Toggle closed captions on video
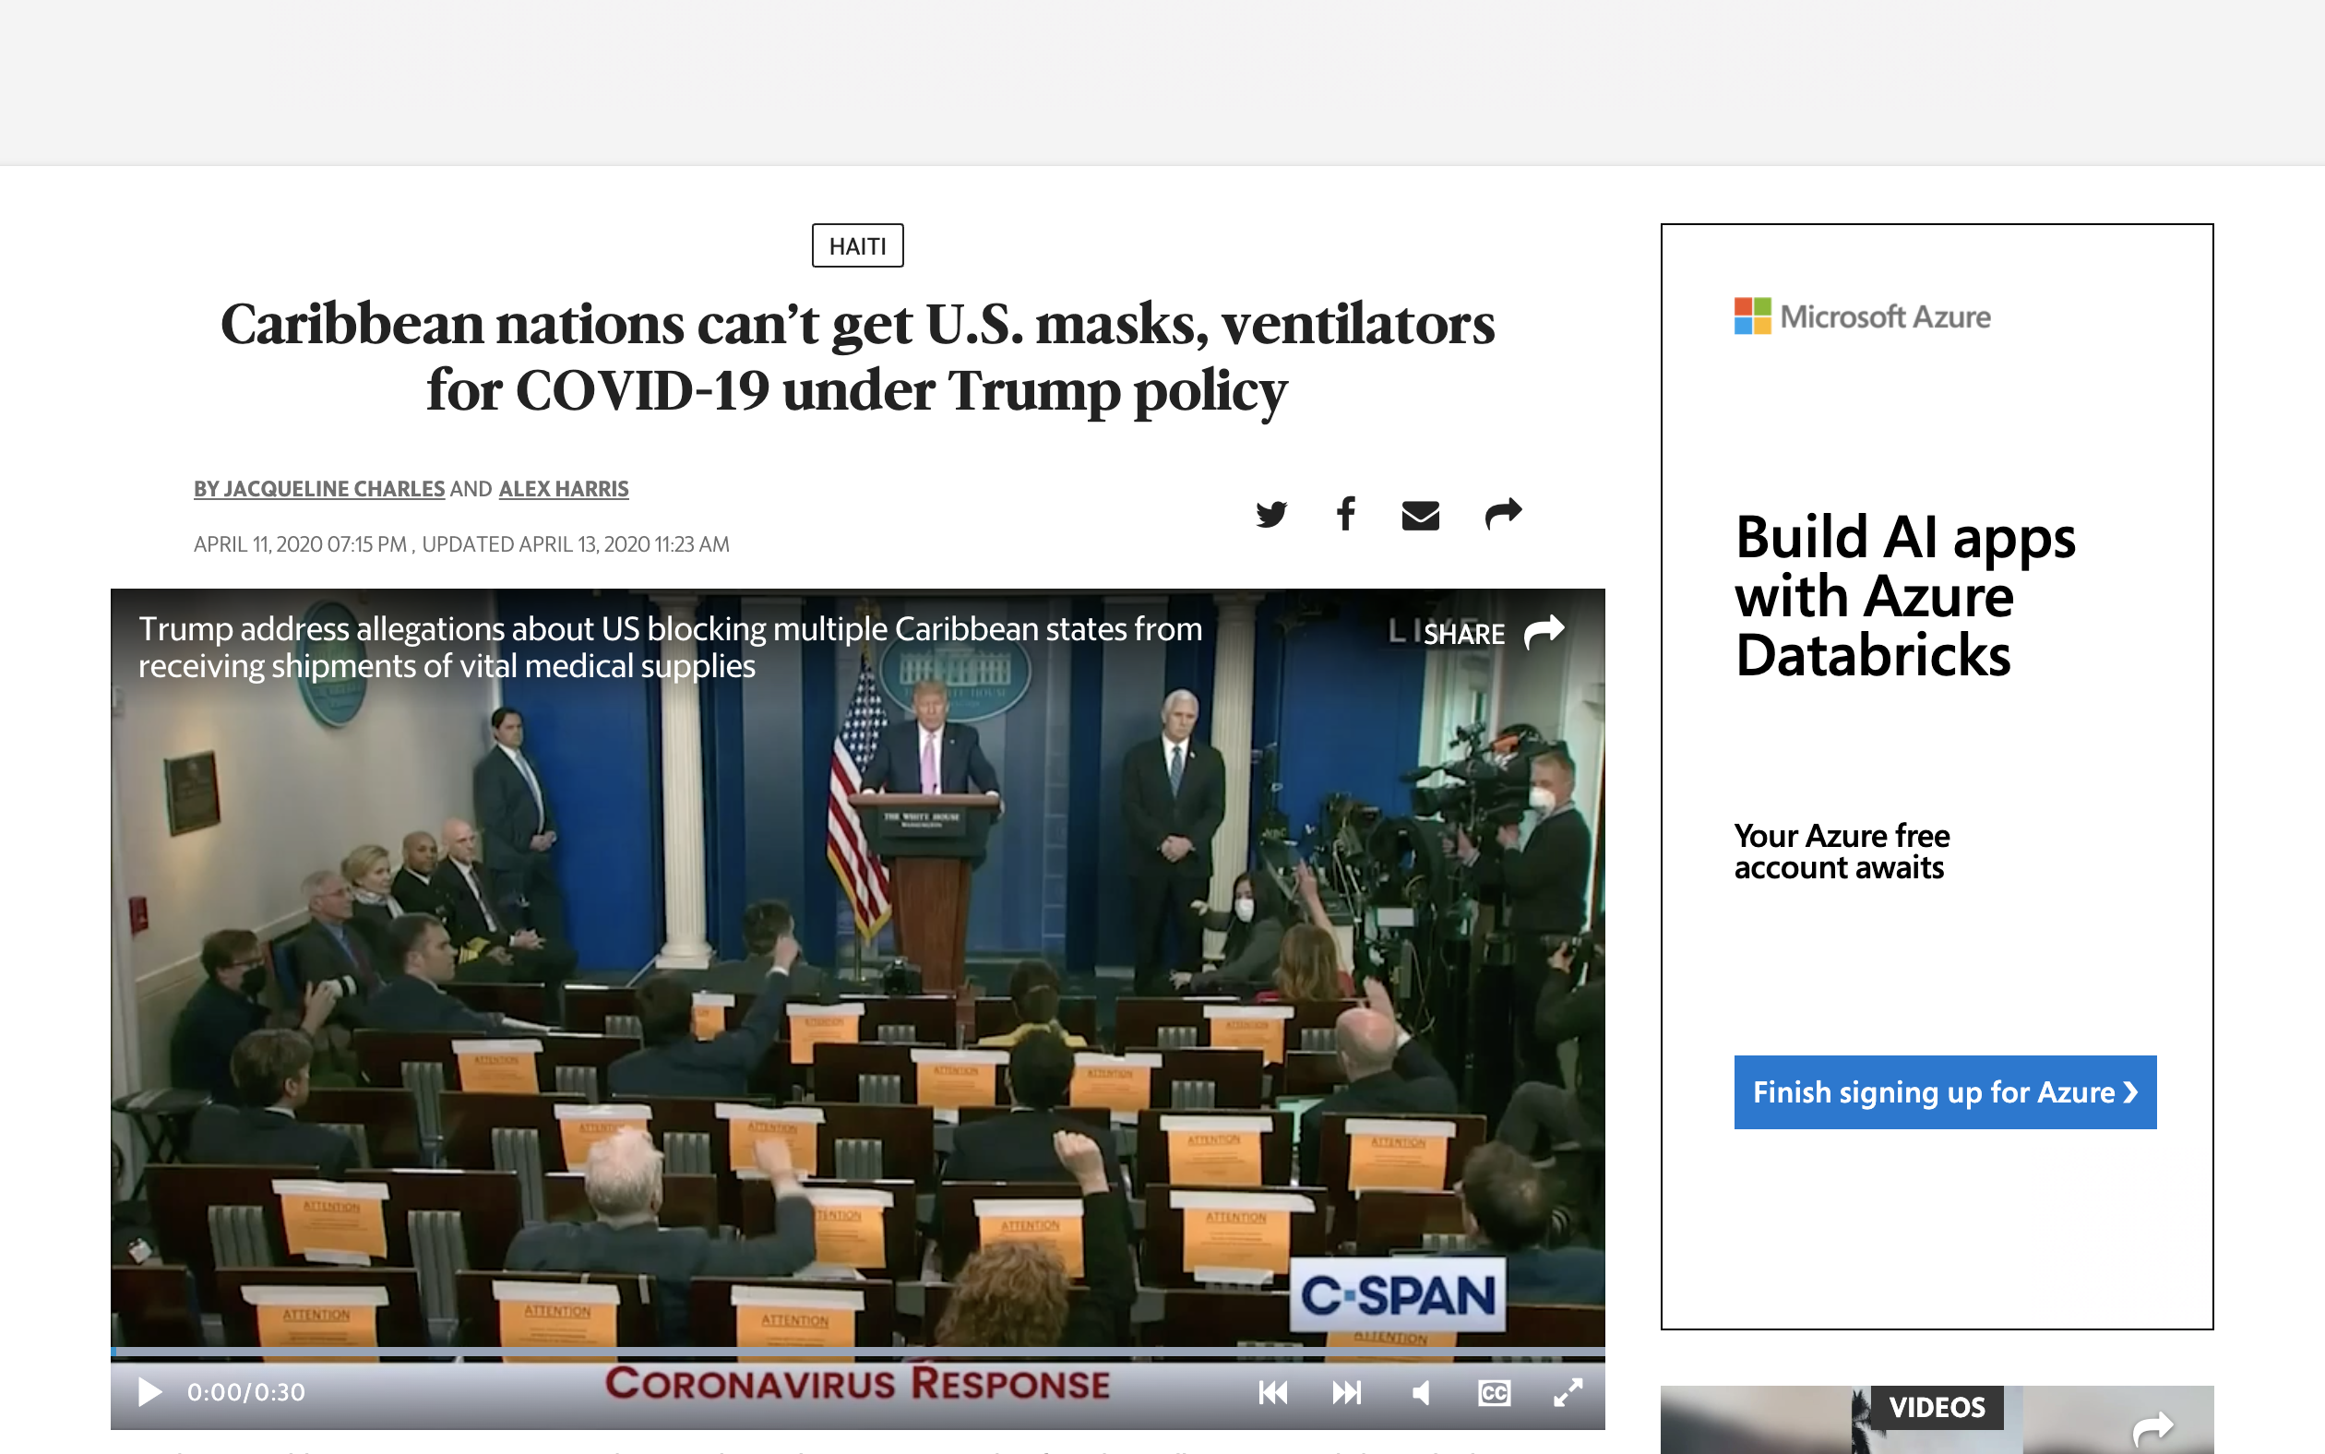This screenshot has width=2325, height=1454. 1494,1392
